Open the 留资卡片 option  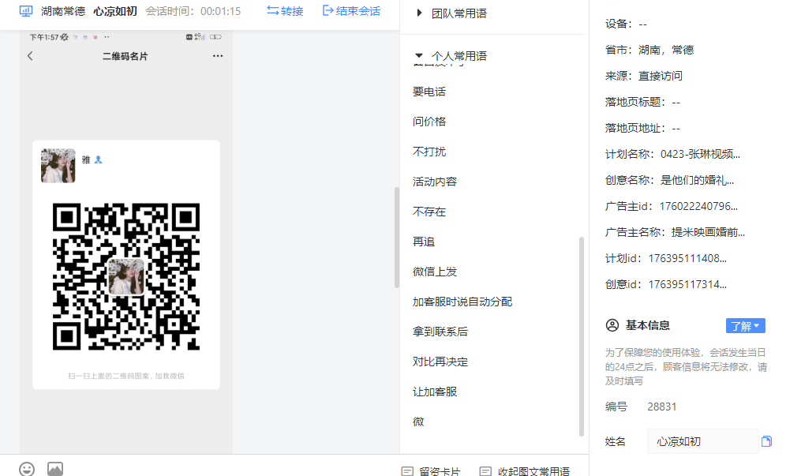click(x=431, y=471)
